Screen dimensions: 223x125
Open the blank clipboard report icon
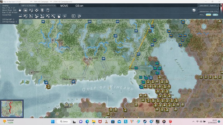[x=48, y=10]
